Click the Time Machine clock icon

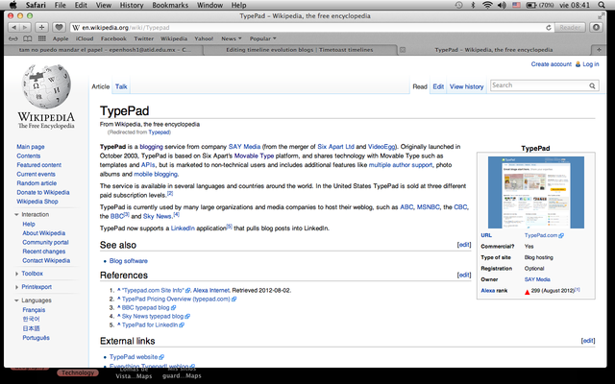point(458,5)
